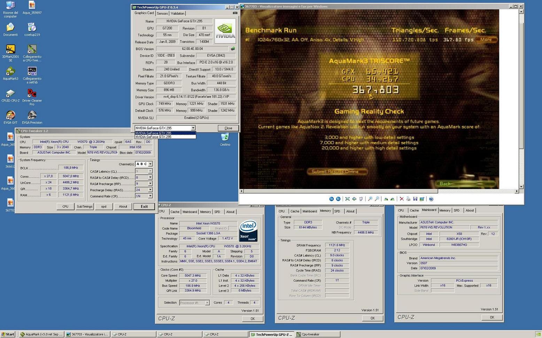The width and height of the screenshot is (542, 338).
Task: Open Help in image viewer toolbar
Action: pyautogui.click(x=431, y=199)
